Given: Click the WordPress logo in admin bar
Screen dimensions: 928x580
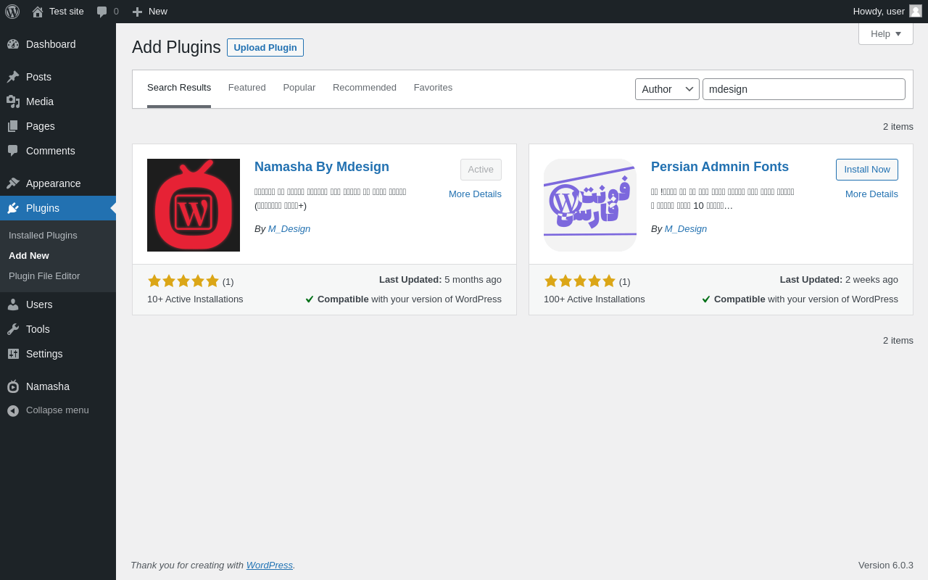Looking at the screenshot, I should [12, 12].
